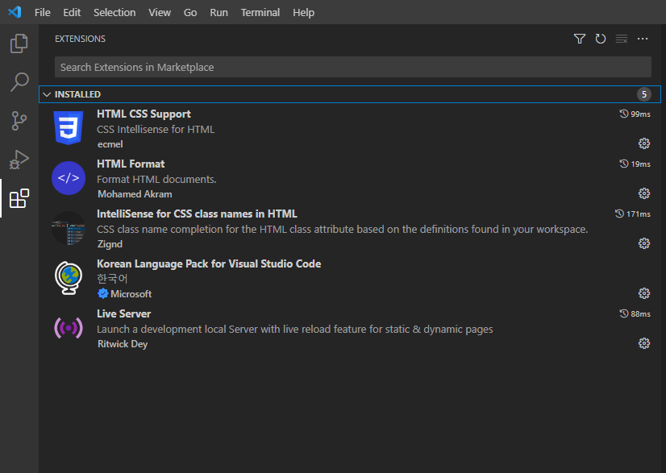Open the Selection menu
666x473 pixels.
(114, 12)
